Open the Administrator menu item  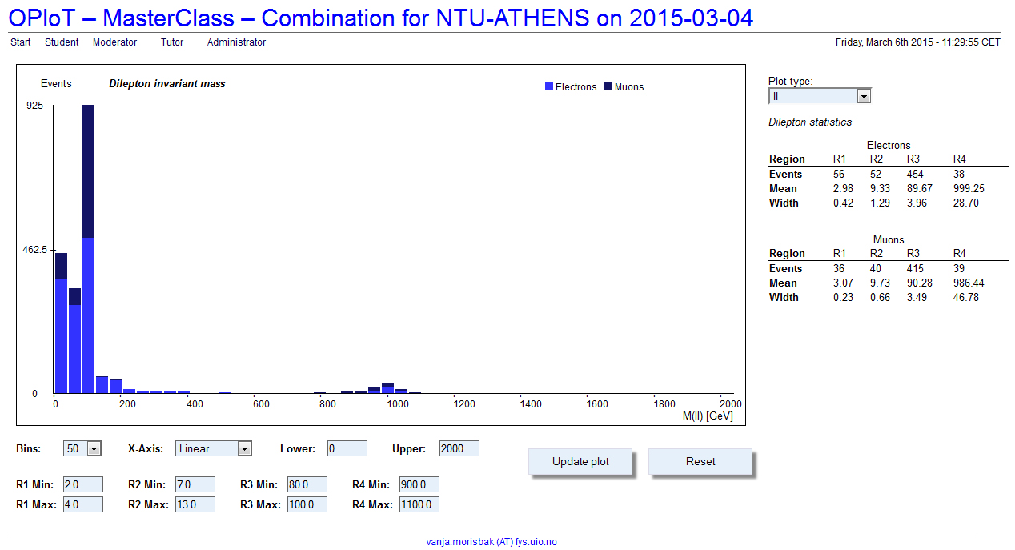click(x=237, y=42)
